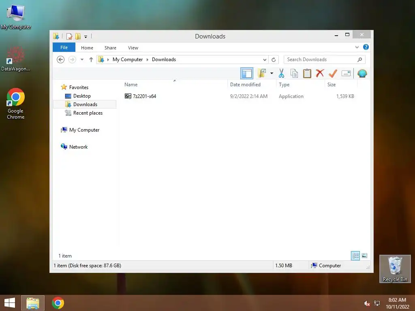Screen dimensions: 415x311
Task: Expand the folder options dropdown arrow
Action: (272, 73)
